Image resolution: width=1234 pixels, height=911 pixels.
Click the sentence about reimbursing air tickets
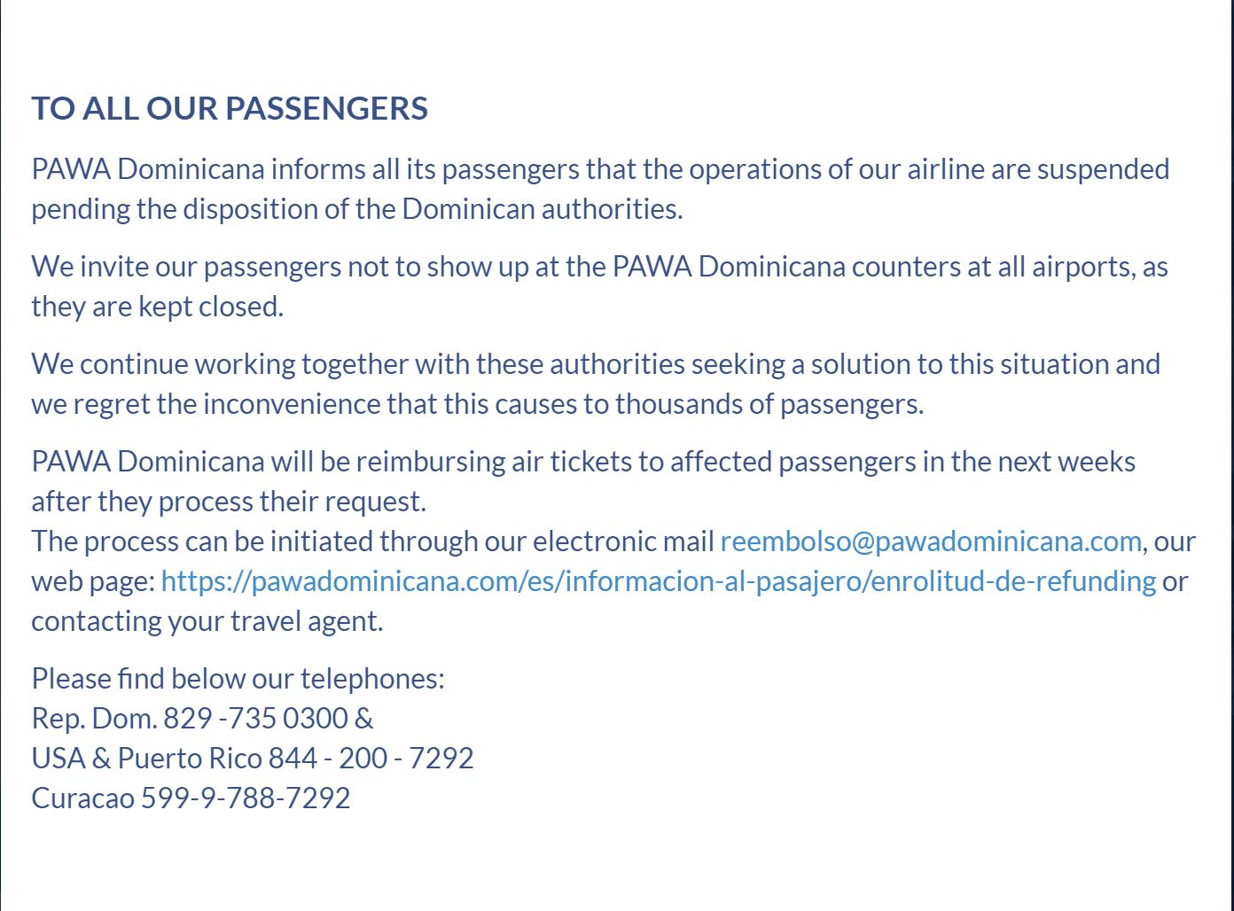click(x=583, y=481)
